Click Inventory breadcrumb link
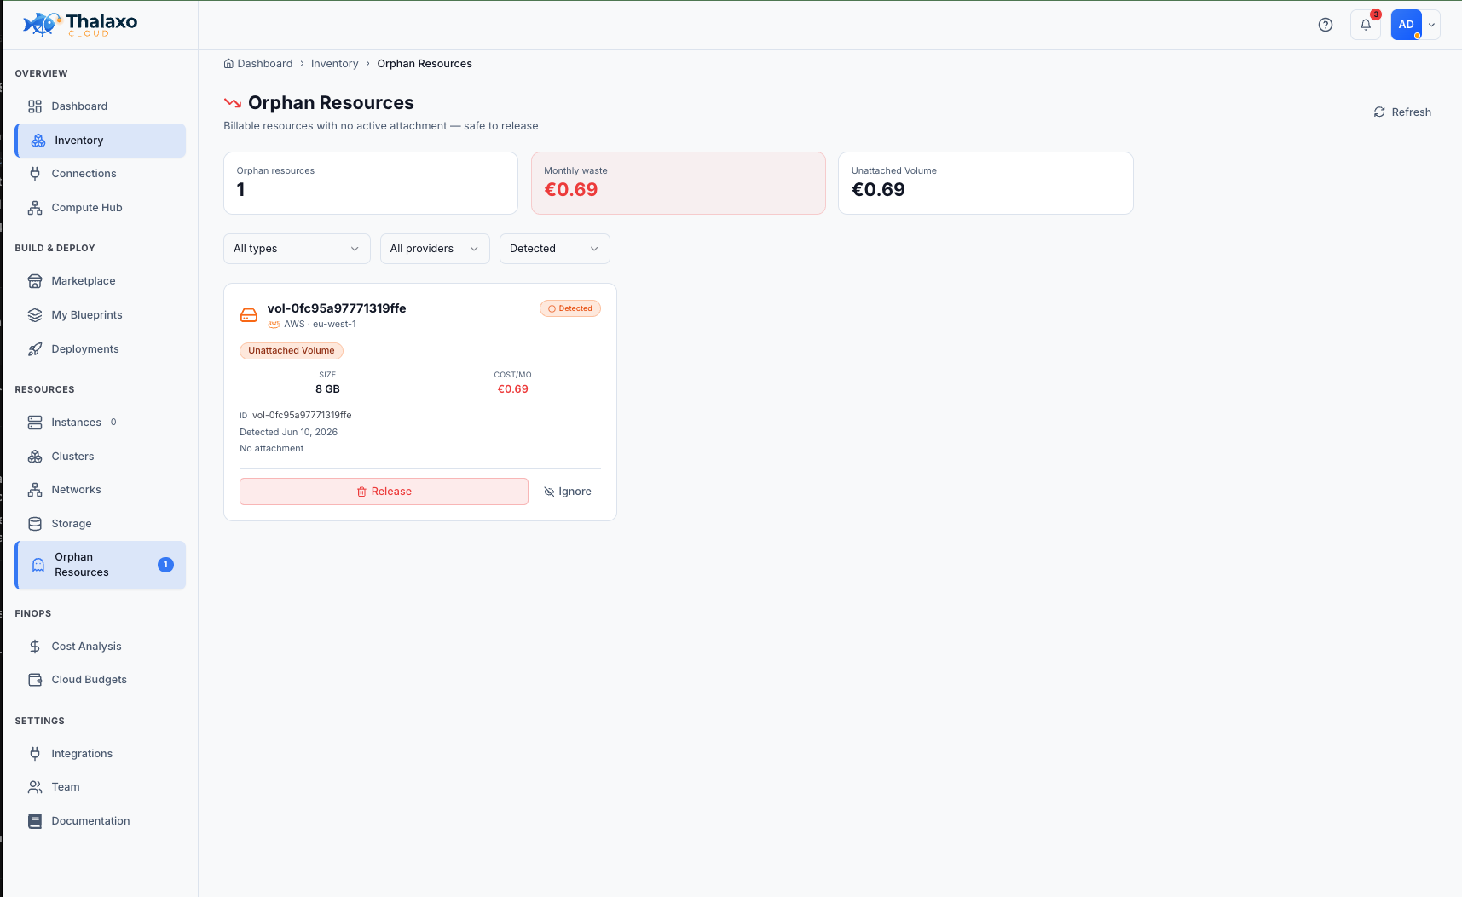Screen dimensions: 1462x897 point(335,64)
